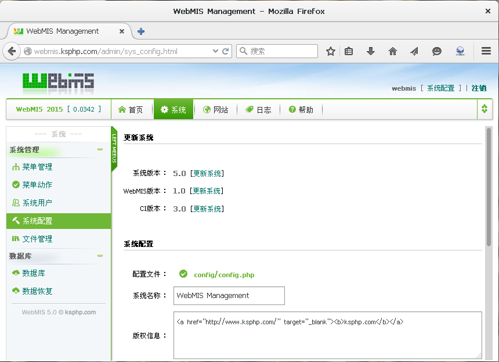
Task: Click the globe avatar toolbar icon
Action: point(460,51)
